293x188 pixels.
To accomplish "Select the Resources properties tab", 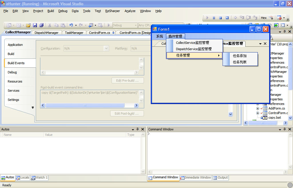I will (20, 81).
